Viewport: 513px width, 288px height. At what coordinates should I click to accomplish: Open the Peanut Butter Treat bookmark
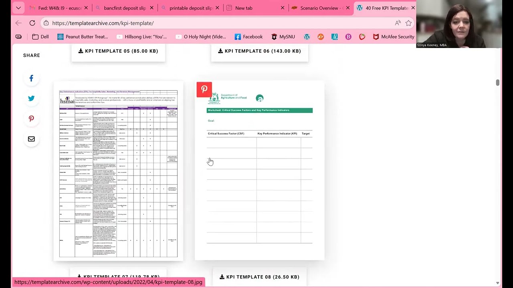click(83, 37)
